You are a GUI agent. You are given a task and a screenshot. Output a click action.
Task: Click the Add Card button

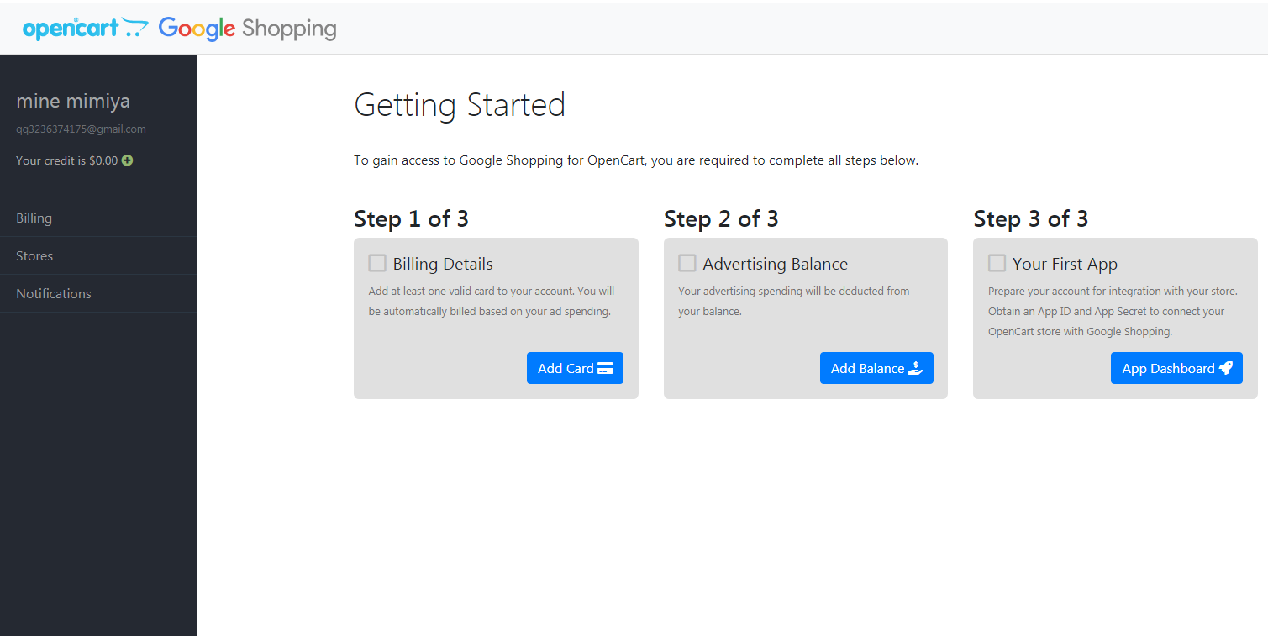[575, 368]
